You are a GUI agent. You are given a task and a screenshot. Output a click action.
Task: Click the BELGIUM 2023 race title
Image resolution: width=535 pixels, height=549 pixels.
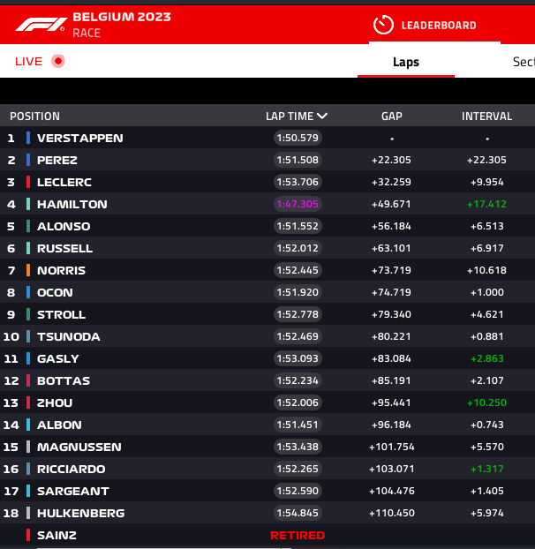click(122, 17)
